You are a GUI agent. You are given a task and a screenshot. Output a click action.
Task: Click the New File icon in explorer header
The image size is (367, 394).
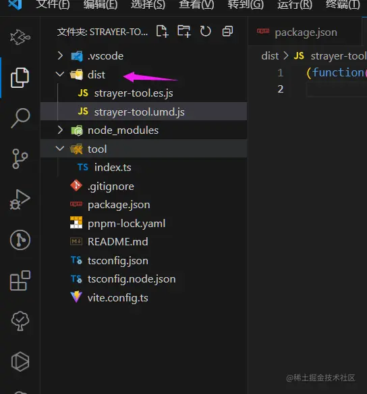click(x=162, y=31)
